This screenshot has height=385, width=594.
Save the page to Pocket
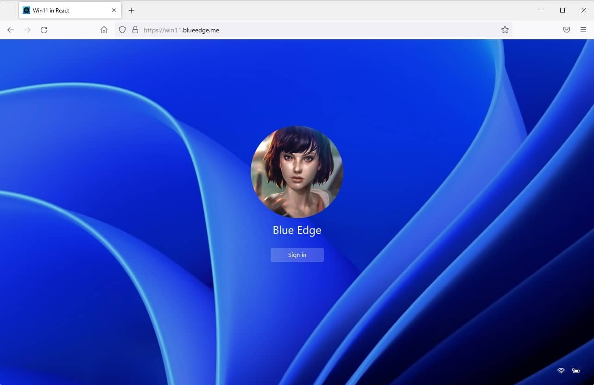[x=566, y=30]
